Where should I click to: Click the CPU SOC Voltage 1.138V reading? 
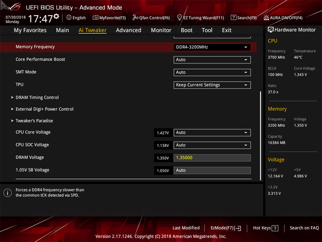[x=163, y=146]
